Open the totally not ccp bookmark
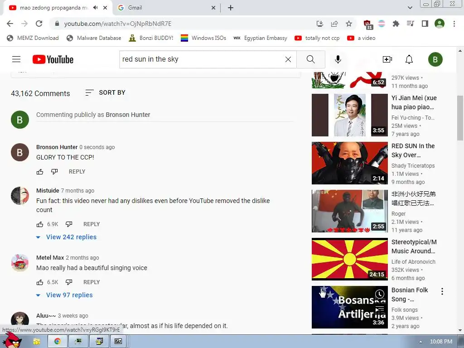This screenshot has width=464, height=348. click(x=317, y=38)
